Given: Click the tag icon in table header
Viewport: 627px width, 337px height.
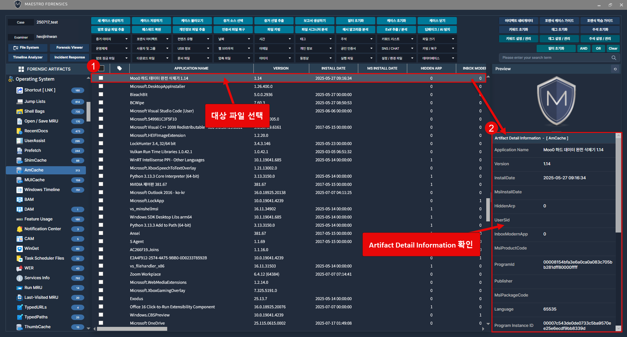Looking at the screenshot, I should tap(120, 68).
